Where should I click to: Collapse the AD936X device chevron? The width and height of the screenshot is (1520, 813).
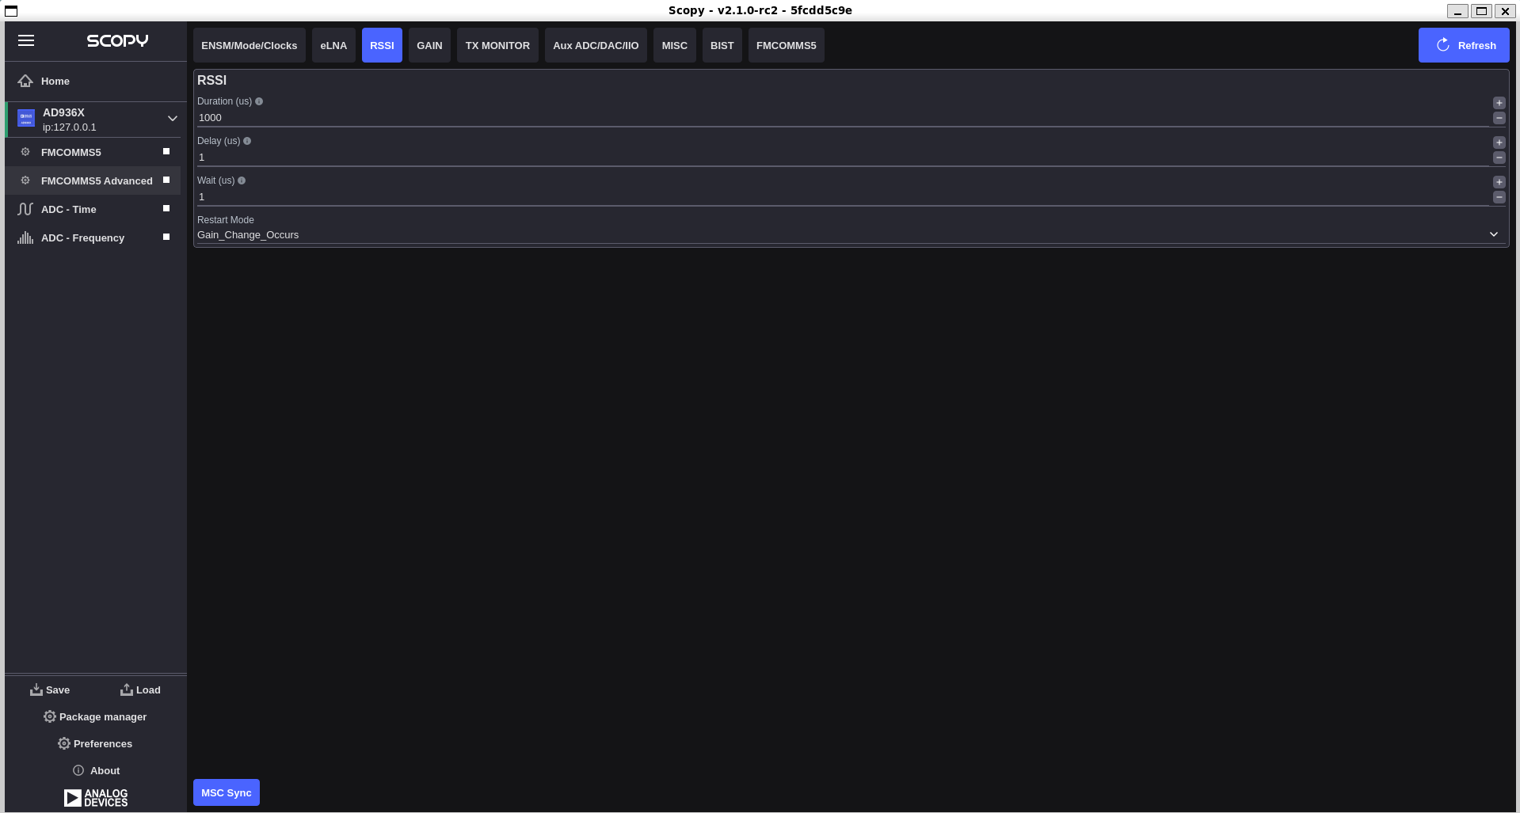(173, 119)
